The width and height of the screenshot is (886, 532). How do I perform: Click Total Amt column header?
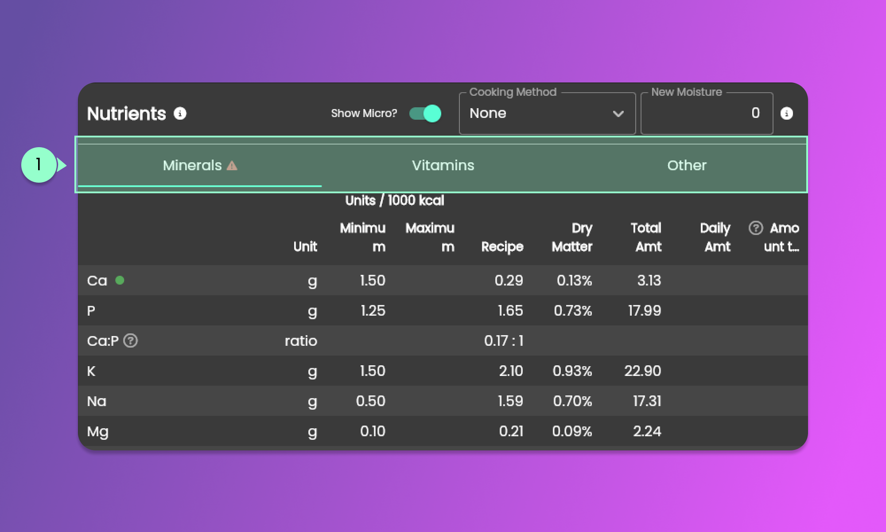[x=646, y=237]
